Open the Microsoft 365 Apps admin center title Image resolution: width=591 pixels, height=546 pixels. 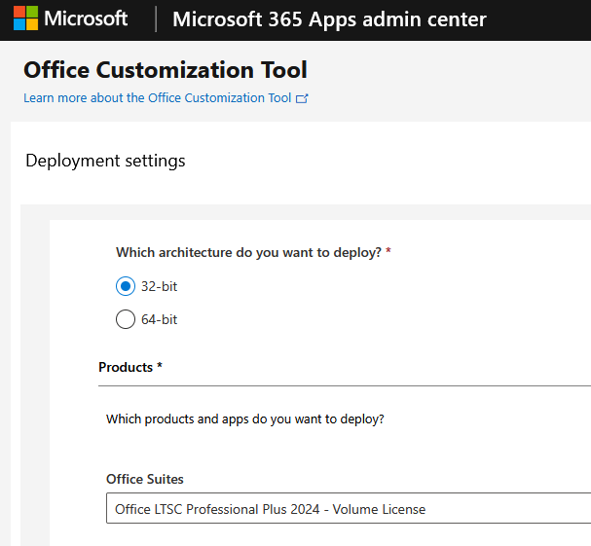[x=329, y=19]
